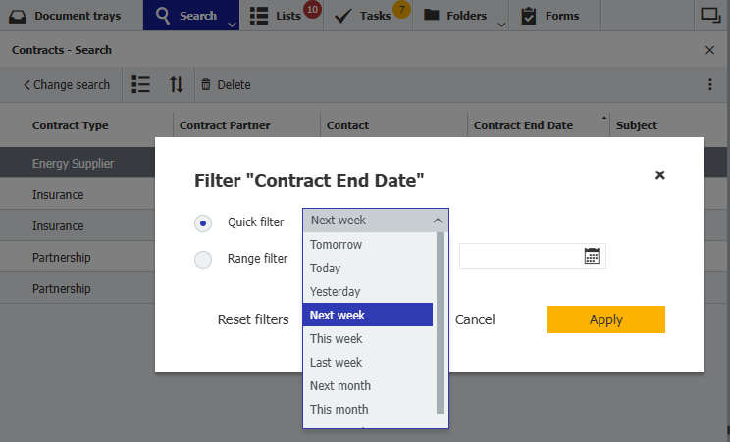Screen dimensions: 730x442
Task: Open the calendar date picker icon
Action: (592, 256)
